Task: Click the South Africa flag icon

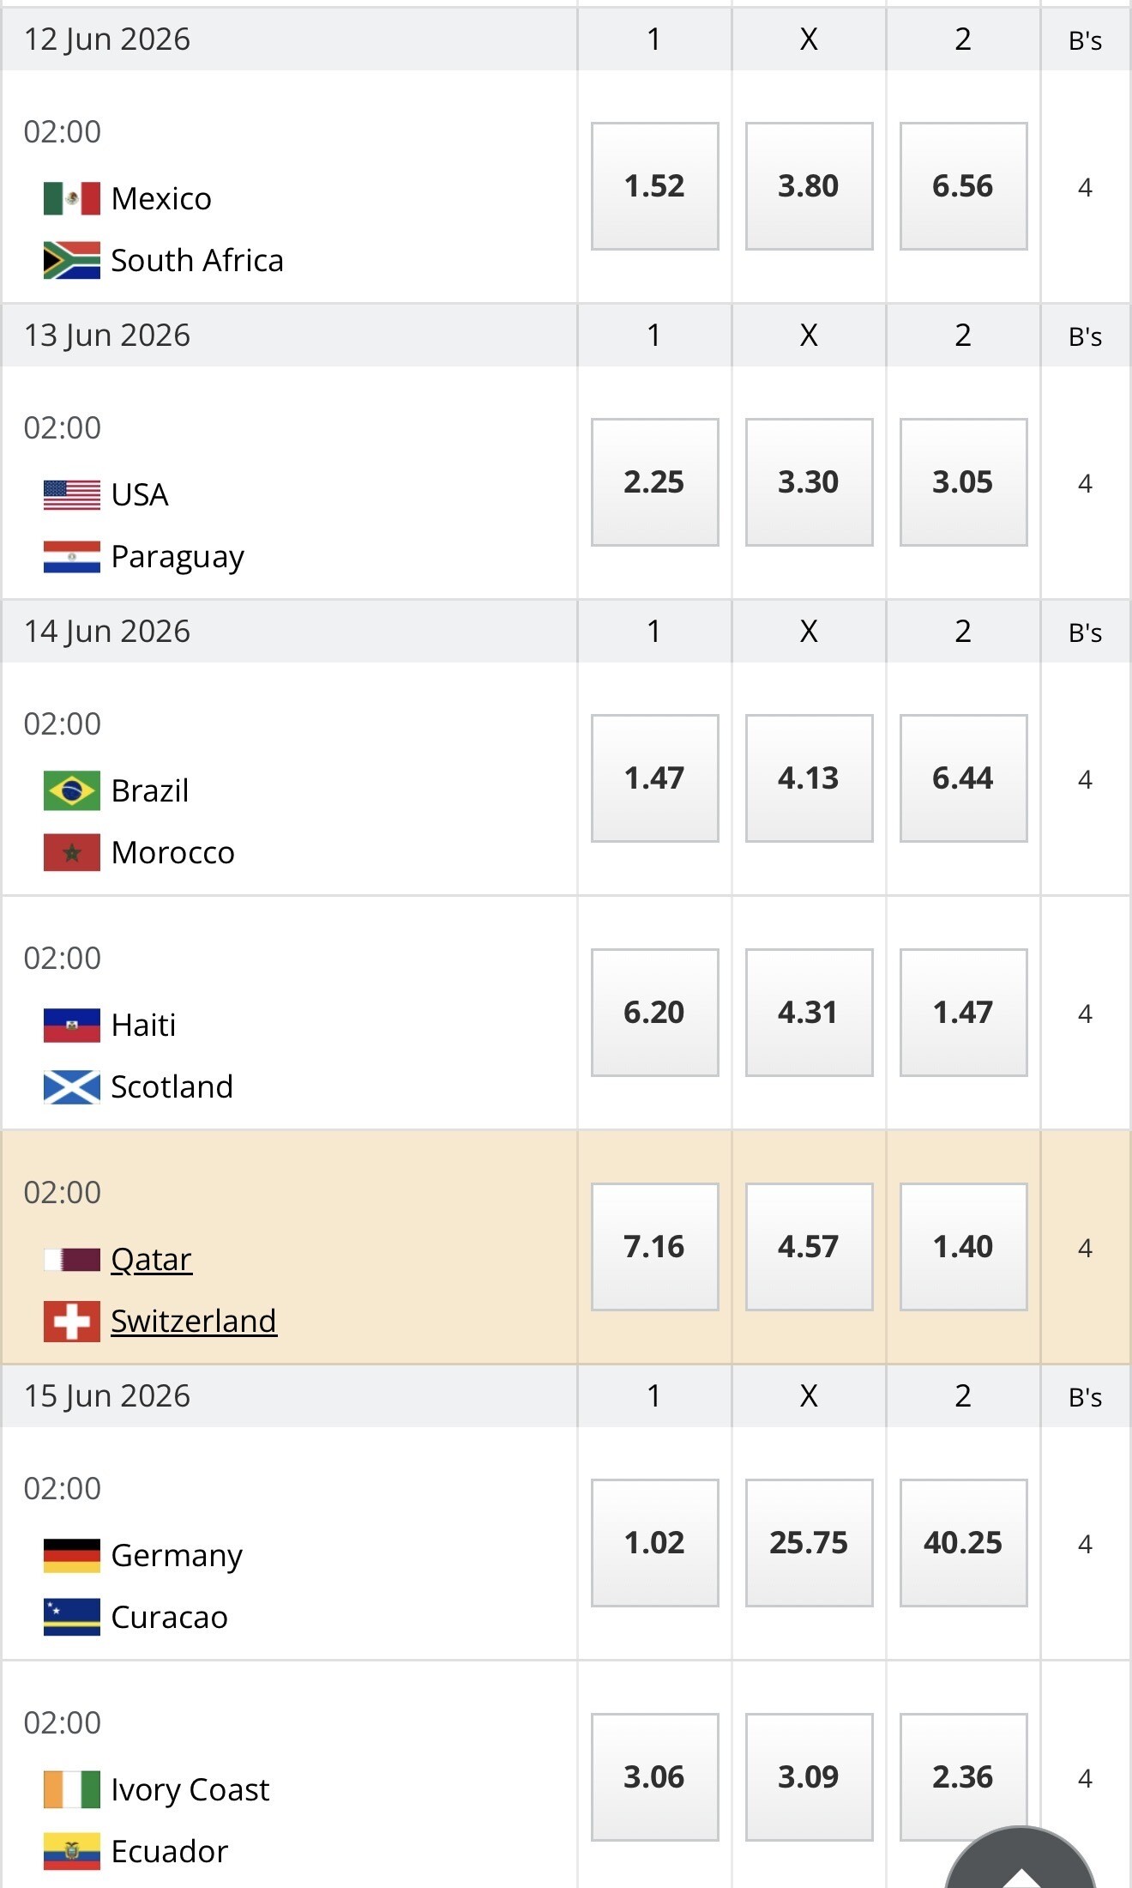Action: point(71,261)
